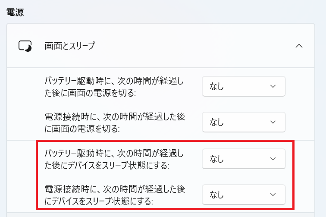Click chevron arrow of plugged-in screen-off dropdown
The height and width of the screenshot is (217, 326).
(x=273, y=122)
